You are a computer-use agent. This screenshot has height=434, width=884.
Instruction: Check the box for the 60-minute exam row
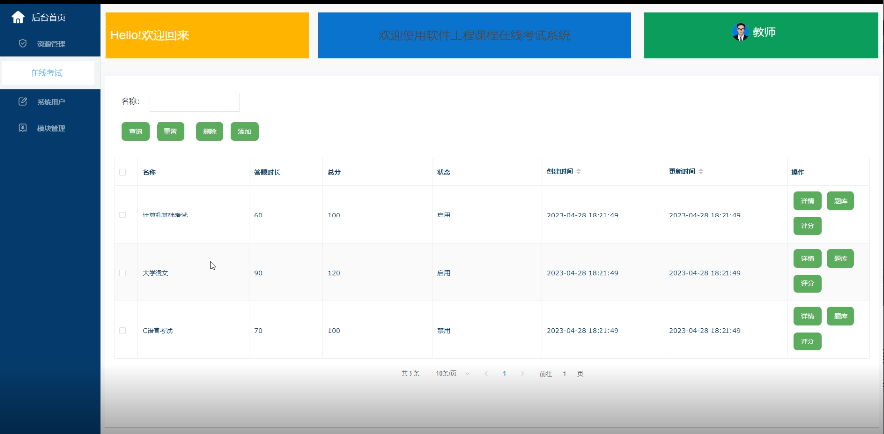(x=122, y=215)
